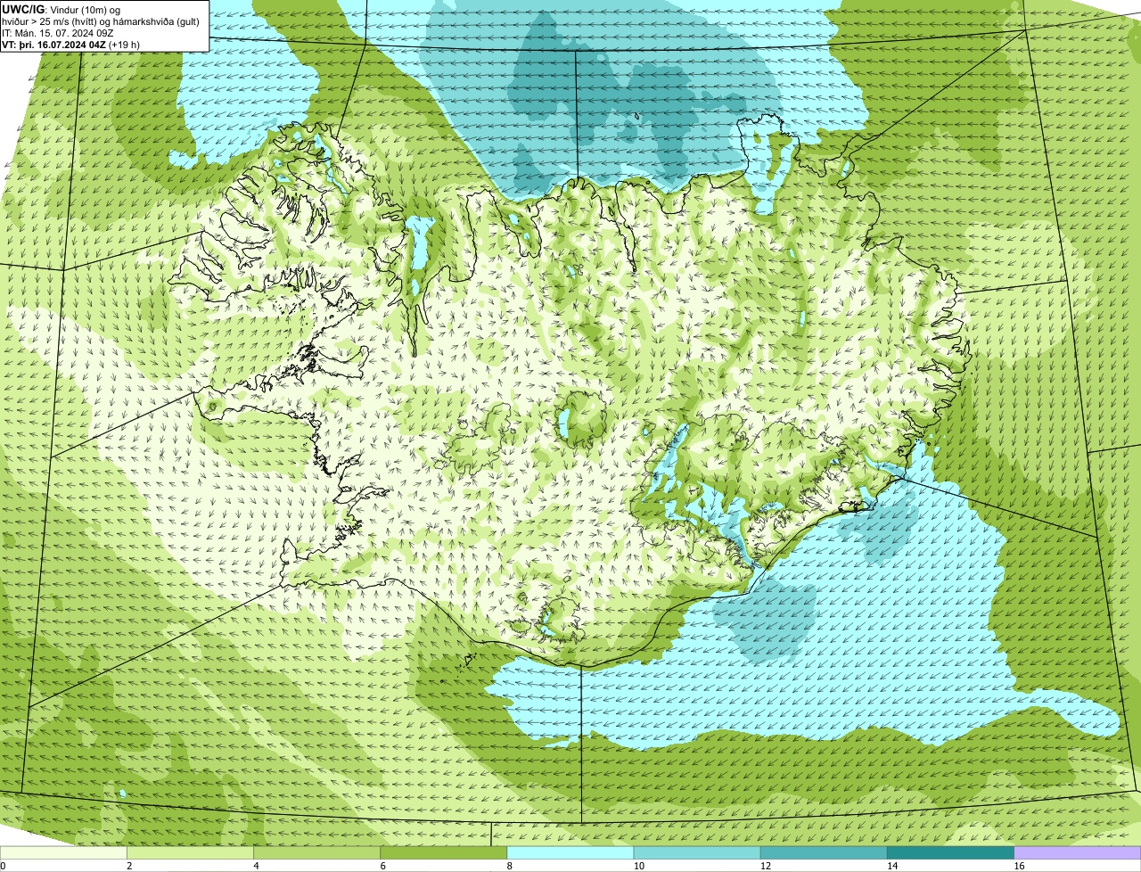Viewport: 1141px width, 872px height.
Task: Click the scale label "2"
Action: (x=129, y=866)
